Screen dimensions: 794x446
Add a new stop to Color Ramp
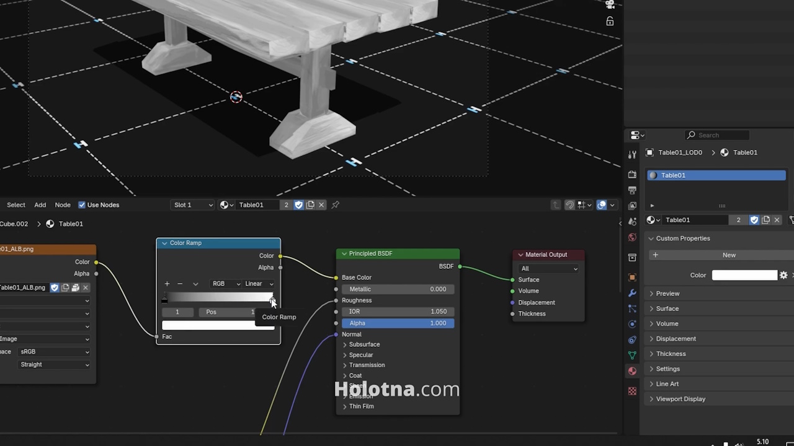tap(167, 284)
